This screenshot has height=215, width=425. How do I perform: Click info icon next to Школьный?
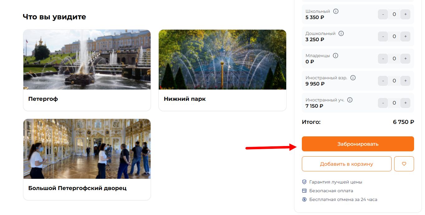(336, 11)
